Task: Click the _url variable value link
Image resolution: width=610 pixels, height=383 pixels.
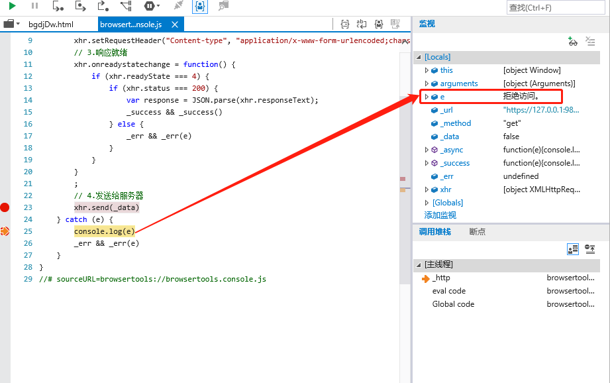Action: (540, 110)
